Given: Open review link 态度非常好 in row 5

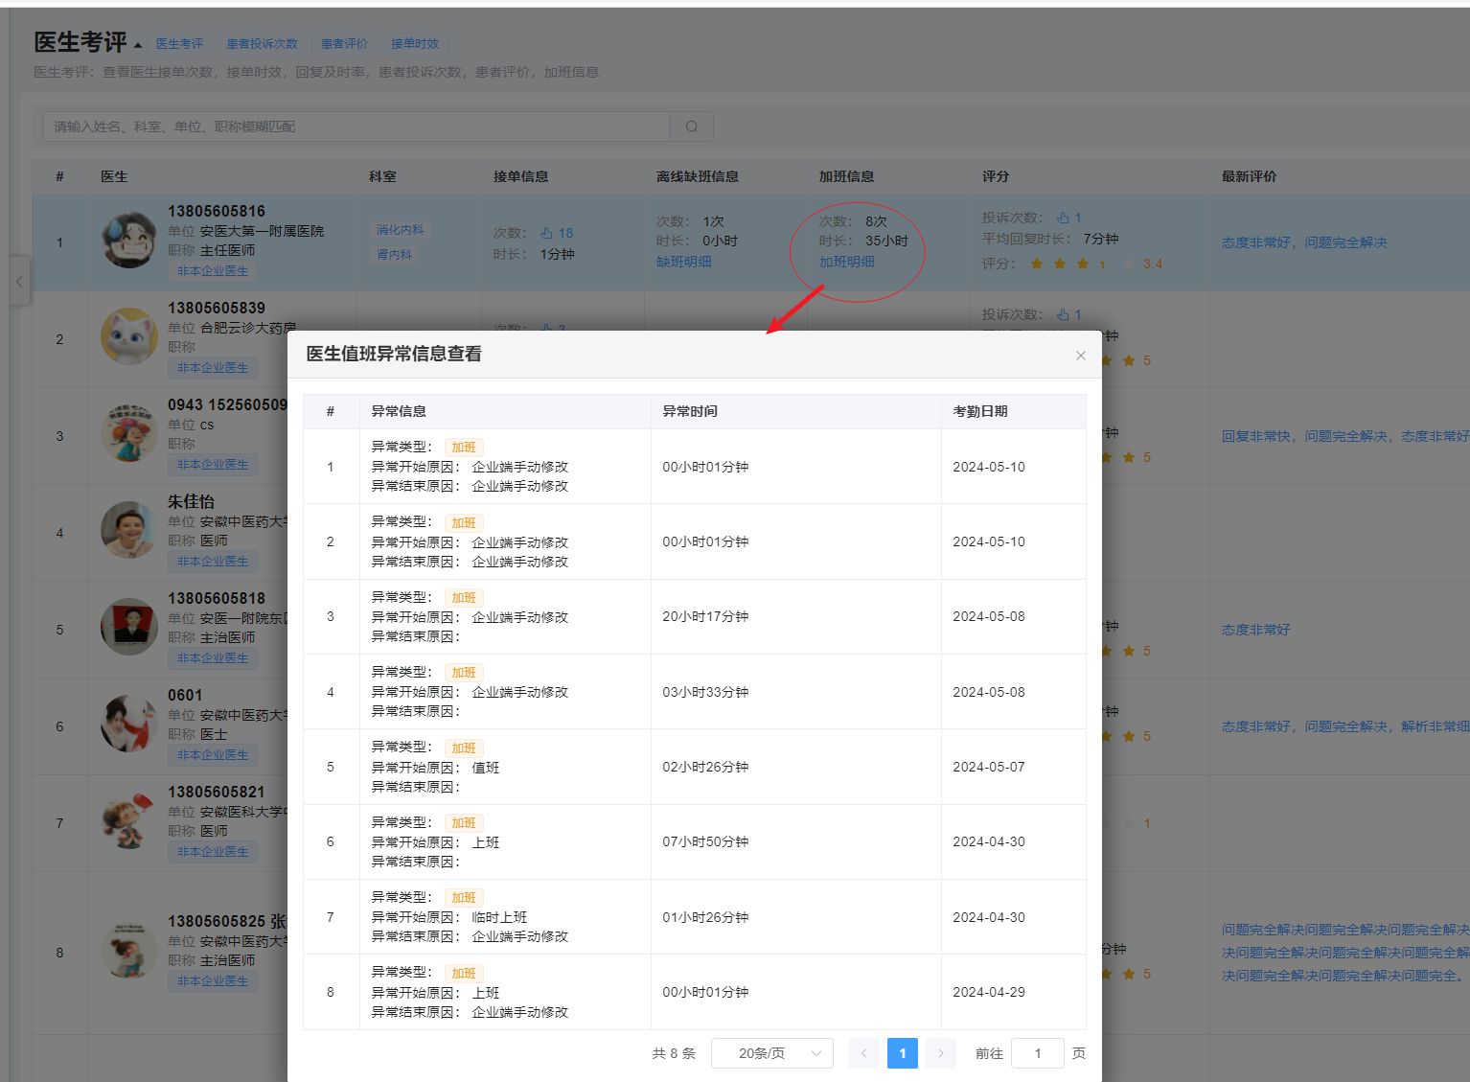Looking at the screenshot, I should click(x=1255, y=630).
